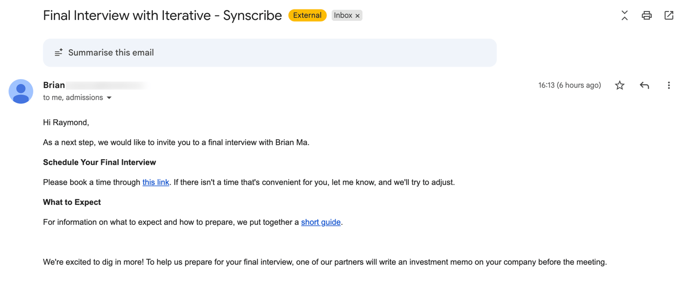This screenshot has width=680, height=284.
Task: Reply to Brian's email
Action: (x=644, y=86)
